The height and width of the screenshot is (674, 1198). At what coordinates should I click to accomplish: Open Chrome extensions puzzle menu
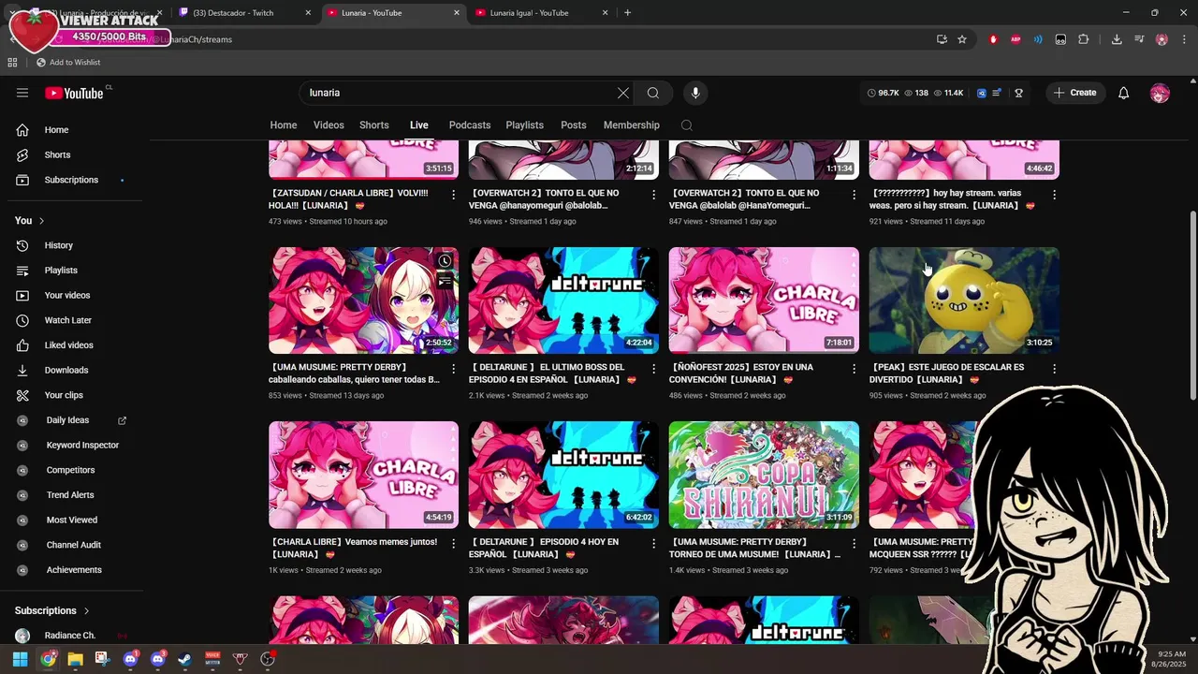coord(1084,39)
